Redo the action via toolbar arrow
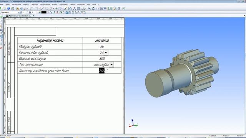This screenshot has height=138, width=246. [x=37, y=8]
